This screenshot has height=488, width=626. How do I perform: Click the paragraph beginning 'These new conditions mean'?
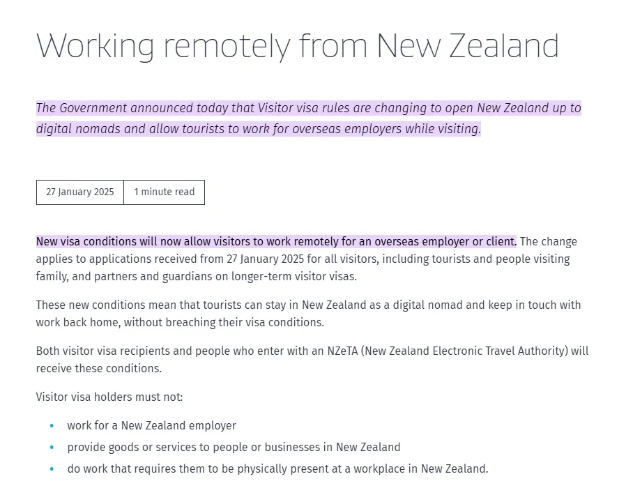click(x=308, y=314)
